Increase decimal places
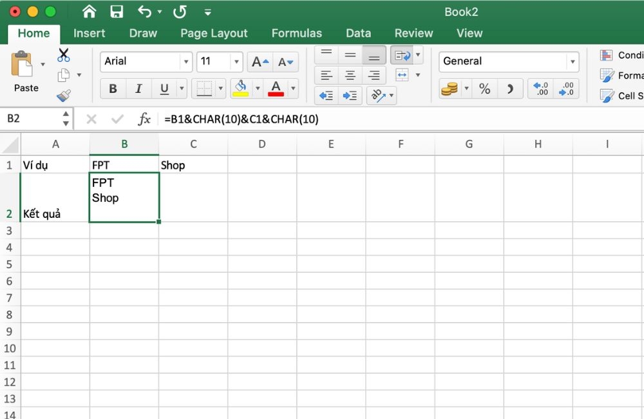Viewport: 644px width, 419px height. pyautogui.click(x=540, y=89)
